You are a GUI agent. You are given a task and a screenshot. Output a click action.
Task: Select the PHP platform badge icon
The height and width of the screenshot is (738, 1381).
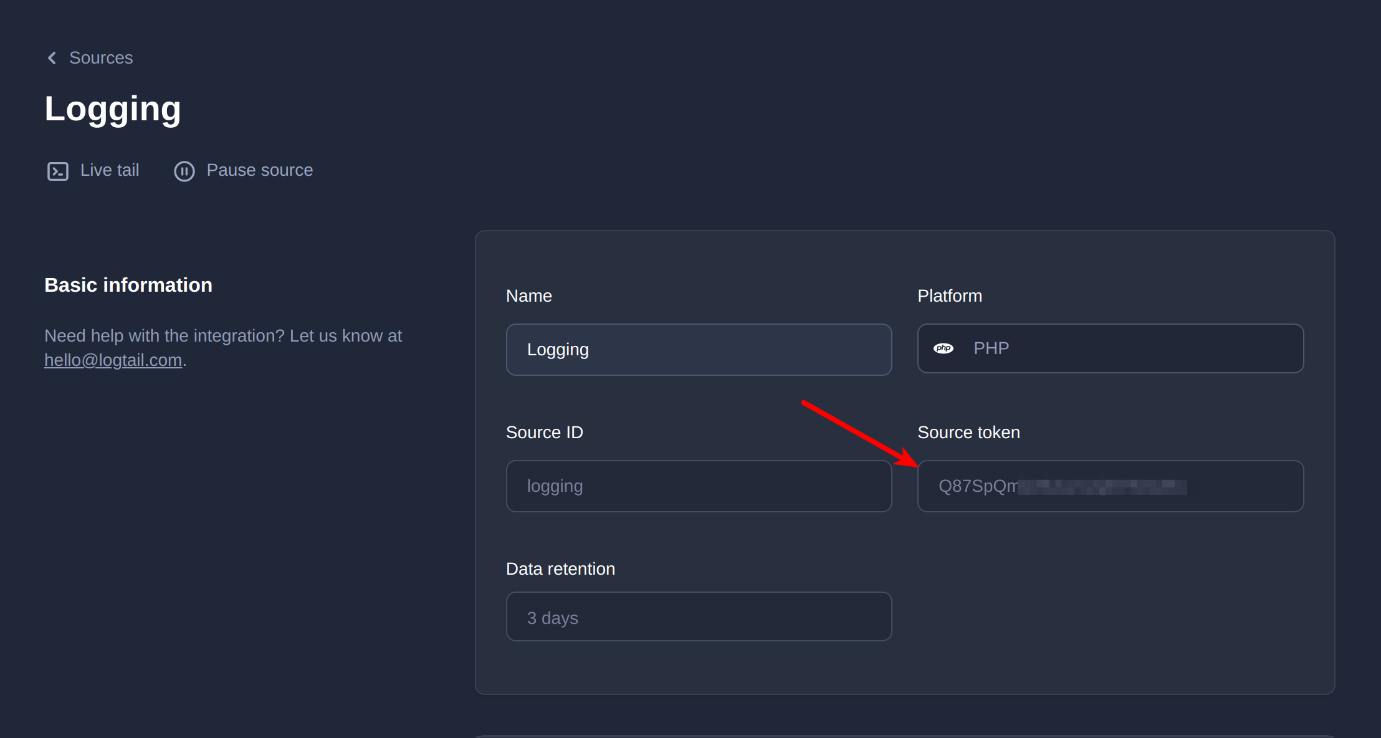pyautogui.click(x=944, y=348)
